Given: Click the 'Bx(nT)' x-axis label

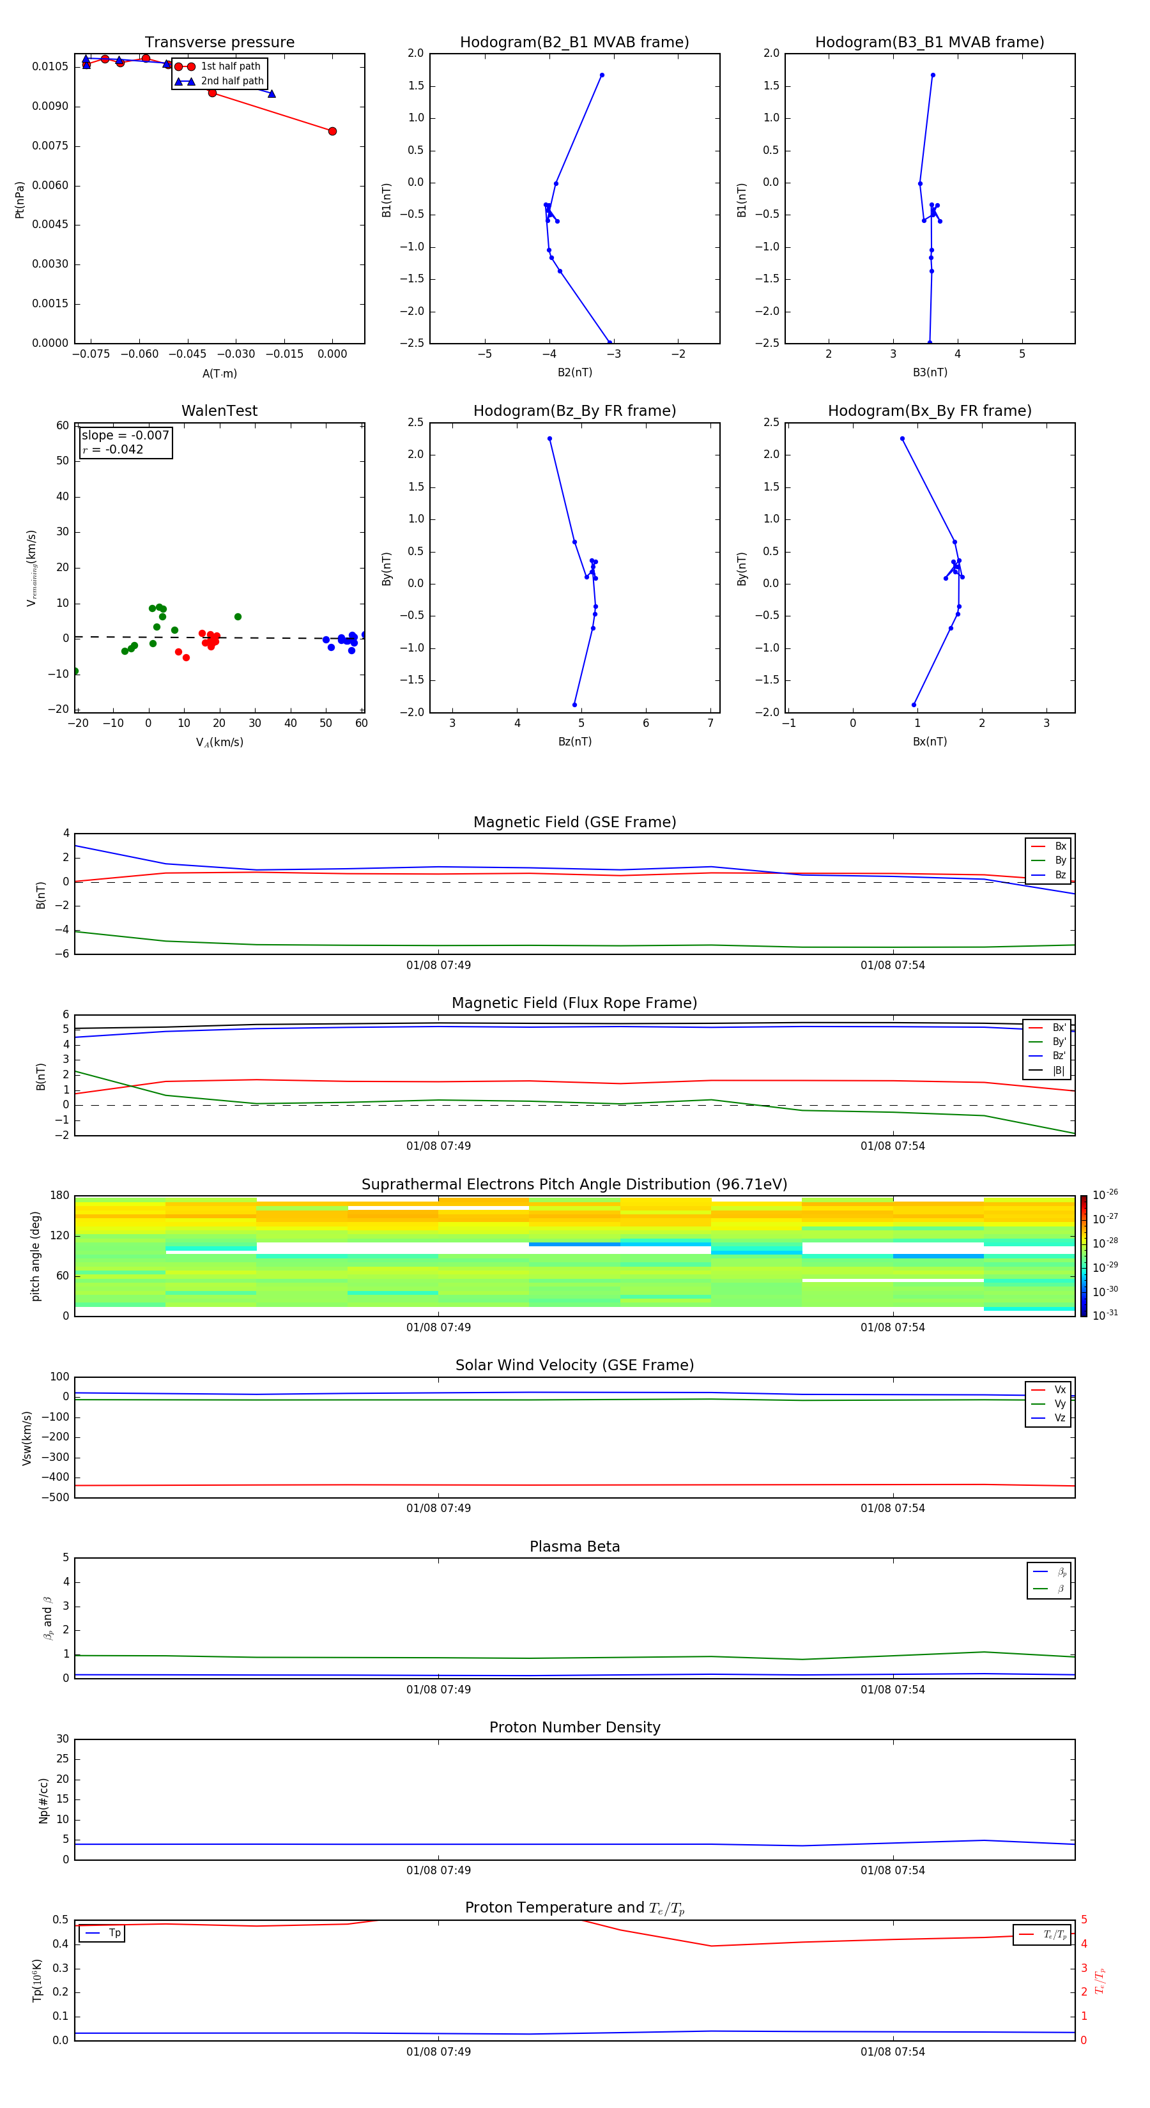Looking at the screenshot, I should (930, 742).
